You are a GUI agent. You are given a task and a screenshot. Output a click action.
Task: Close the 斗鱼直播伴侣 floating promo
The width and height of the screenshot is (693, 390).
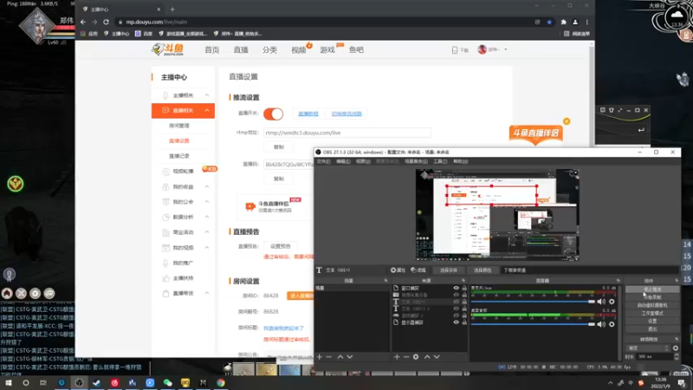click(567, 121)
